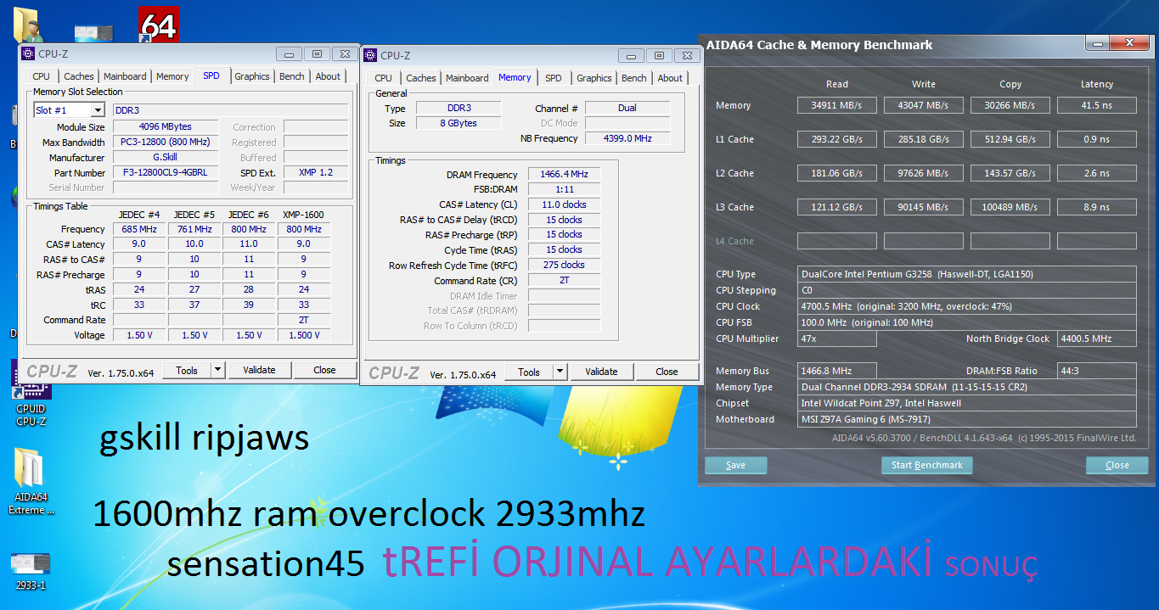Expand Tools arrow in CPU-Z SPD window
The width and height of the screenshot is (1159, 610).
[217, 370]
